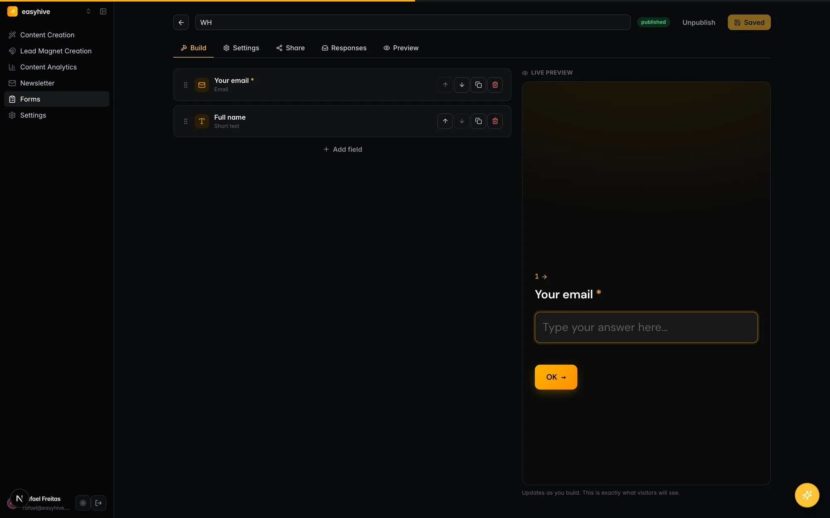Open Content Analytics in sidebar
Screen dimensions: 830x518
[x=57, y=67]
